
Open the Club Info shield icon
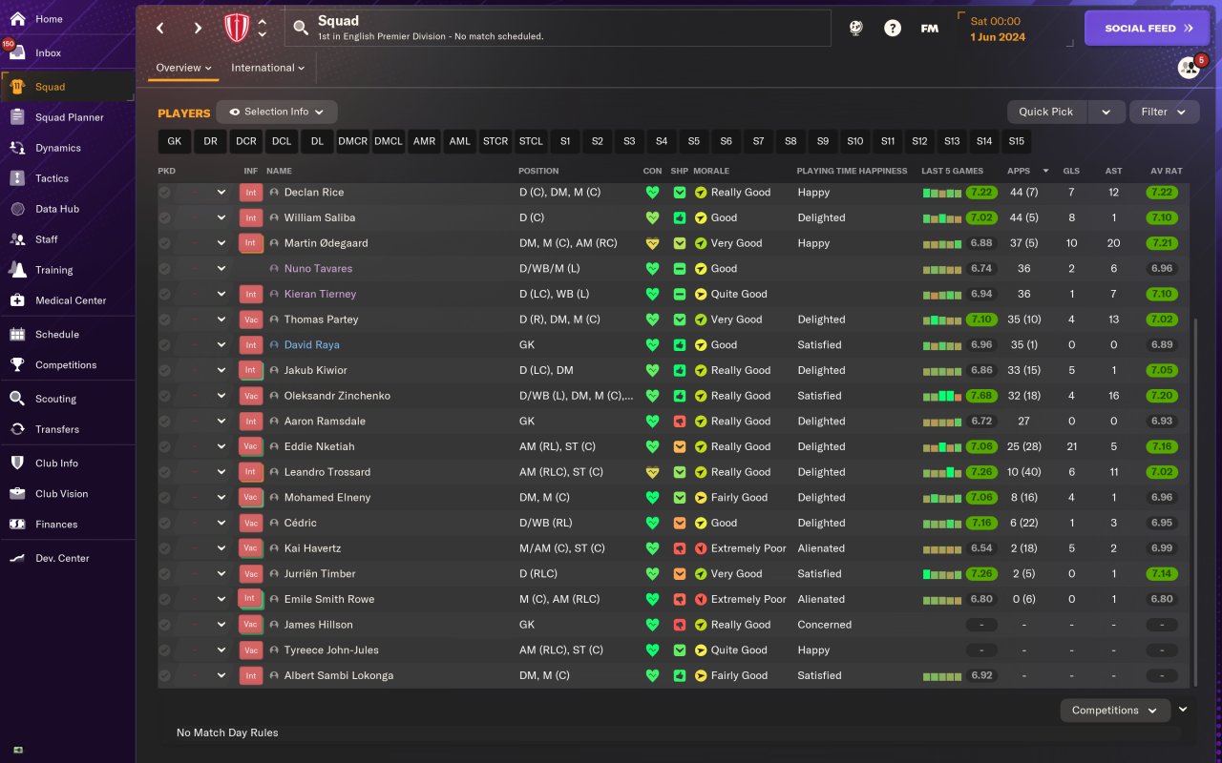click(17, 464)
